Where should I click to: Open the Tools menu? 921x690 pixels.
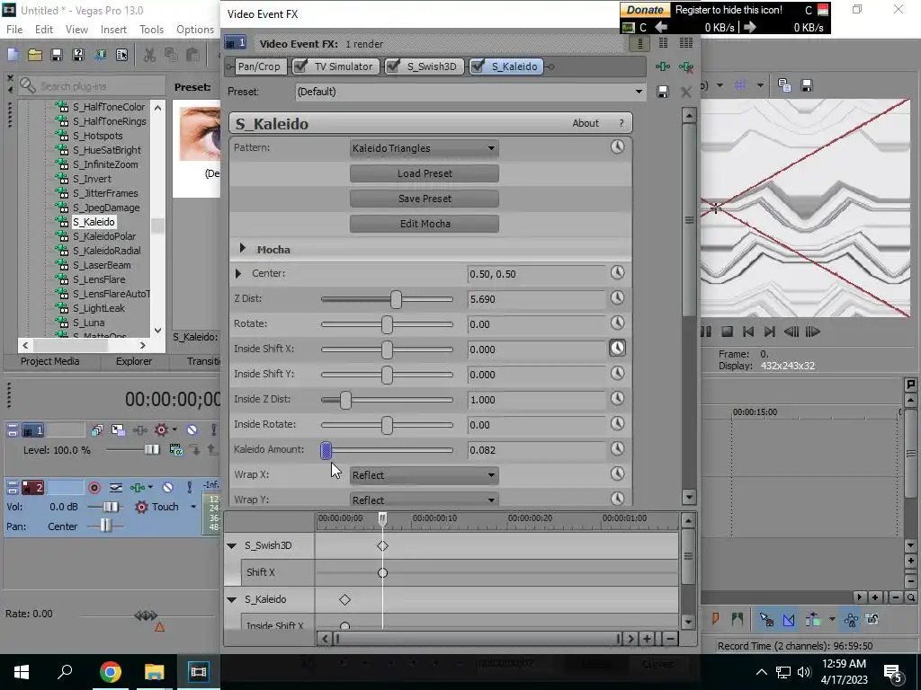click(x=151, y=30)
